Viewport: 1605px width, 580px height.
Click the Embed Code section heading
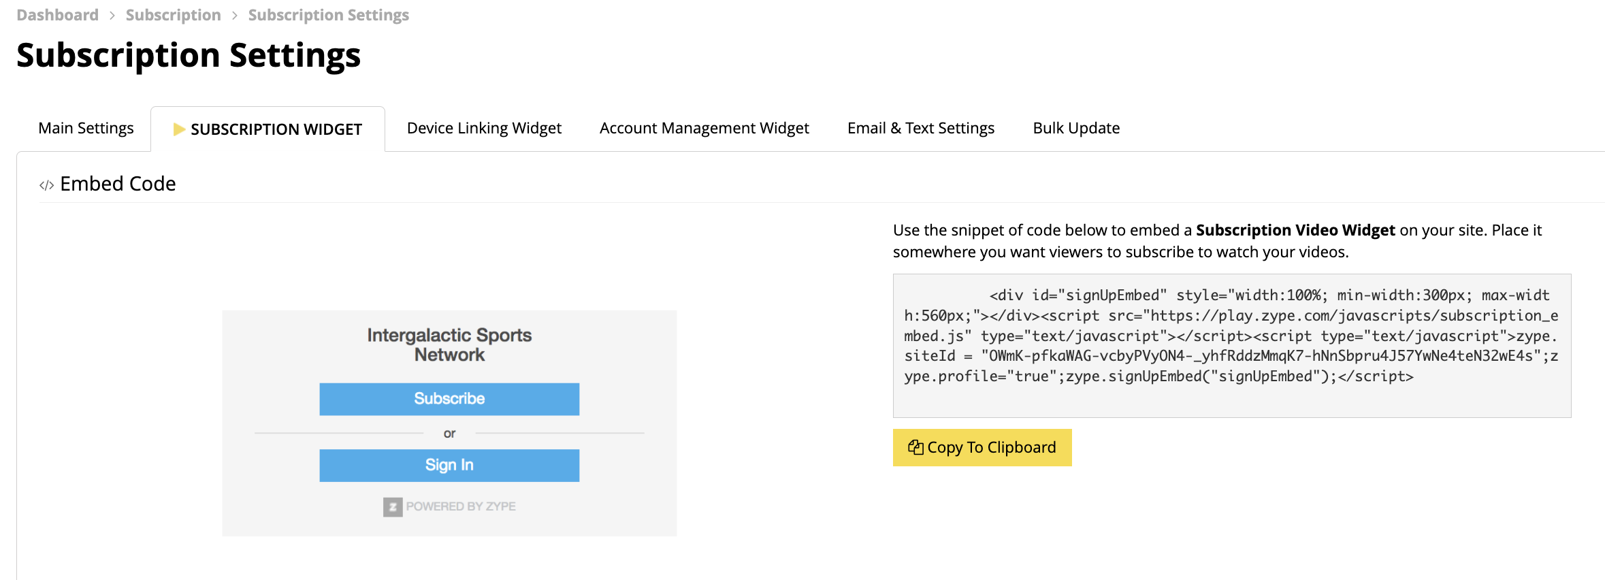pyautogui.click(x=118, y=184)
